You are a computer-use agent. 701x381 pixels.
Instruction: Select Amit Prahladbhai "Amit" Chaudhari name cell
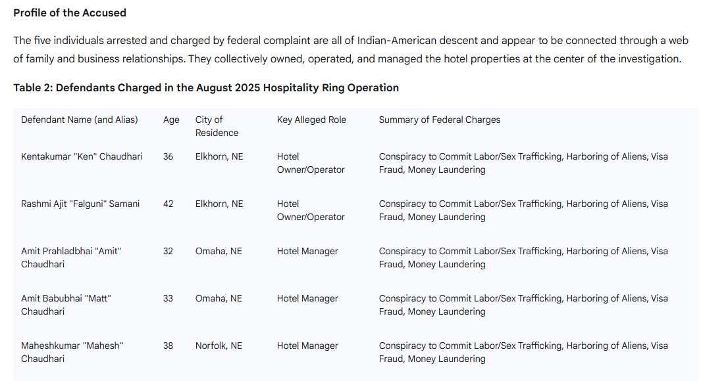pyautogui.click(x=71, y=258)
